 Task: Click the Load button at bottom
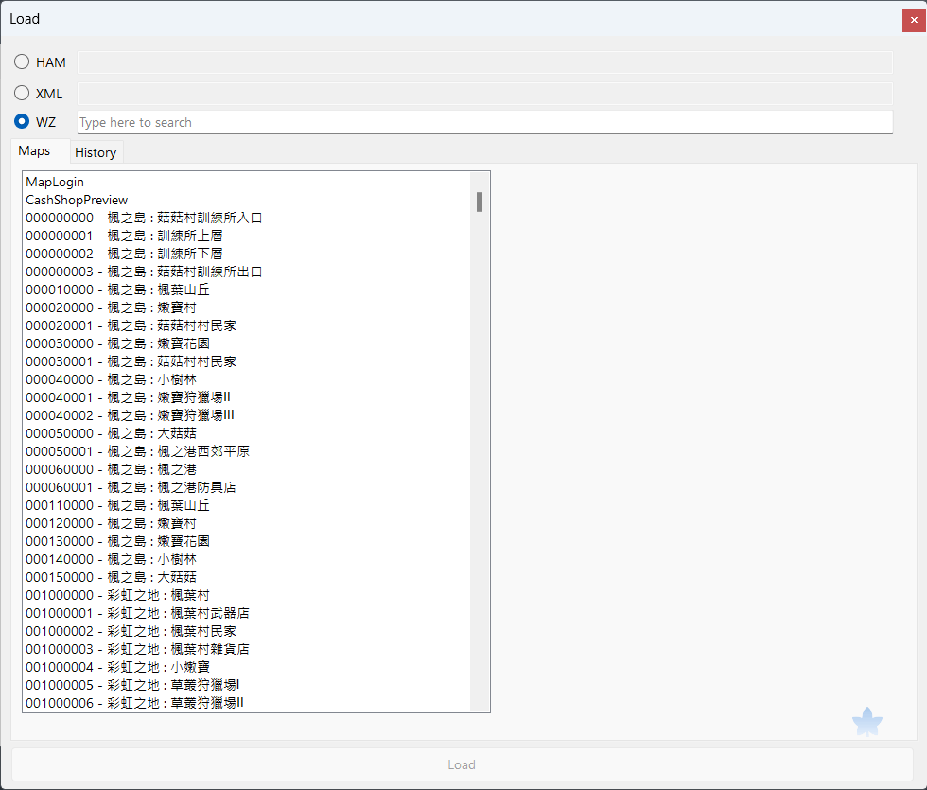(x=462, y=764)
